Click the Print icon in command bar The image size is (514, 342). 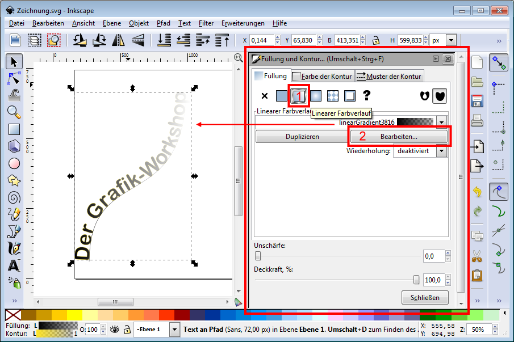pos(477,120)
